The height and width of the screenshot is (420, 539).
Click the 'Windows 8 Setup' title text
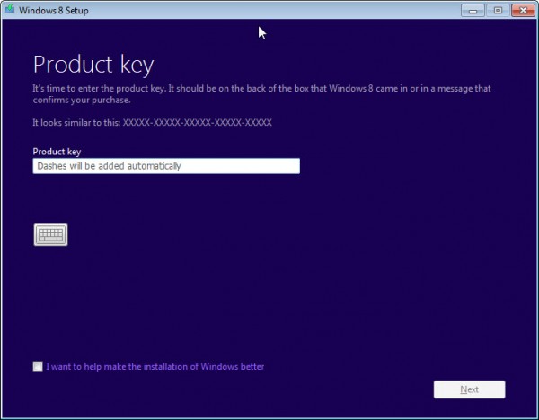54,10
